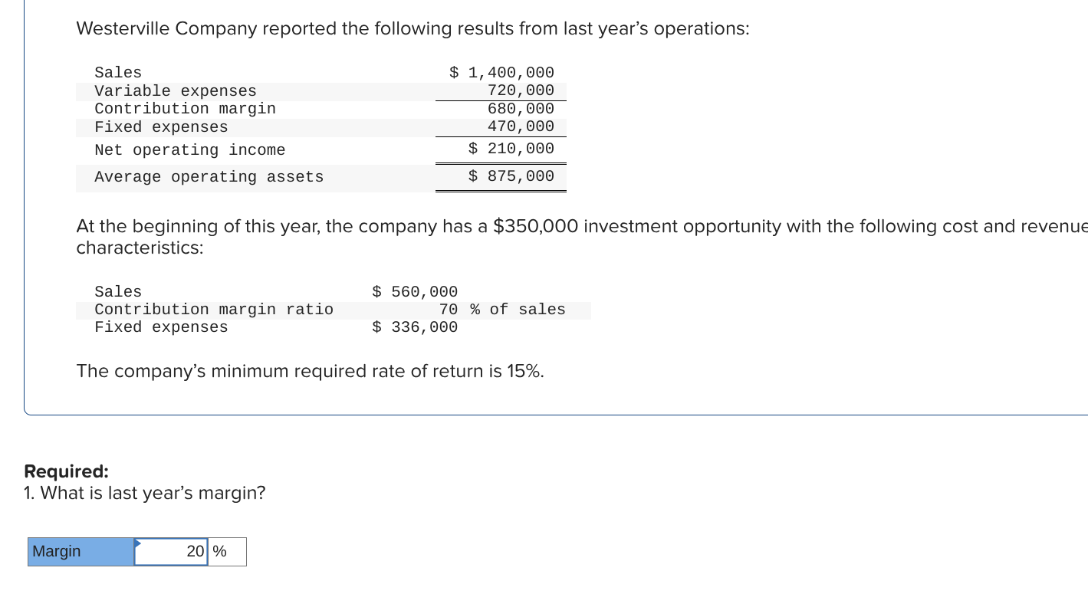1088x594 pixels.
Task: Click the small blue triangle in the Margin input corner
Action: pos(137,543)
